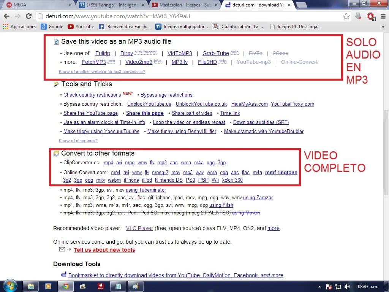Screen dimensions: 389x292
Task: Go back using browser back arrow
Action: (x=7, y=16)
